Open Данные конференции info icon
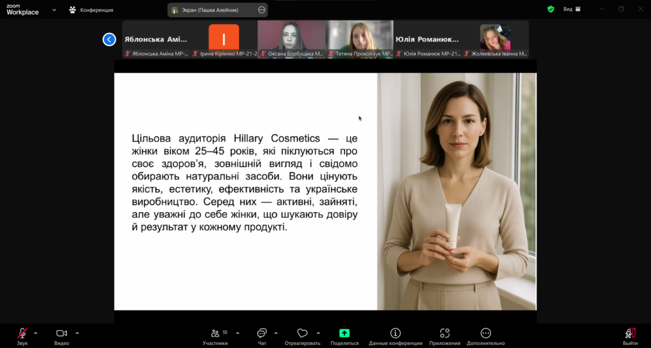Image resolution: width=651 pixels, height=348 pixels. (x=395, y=337)
